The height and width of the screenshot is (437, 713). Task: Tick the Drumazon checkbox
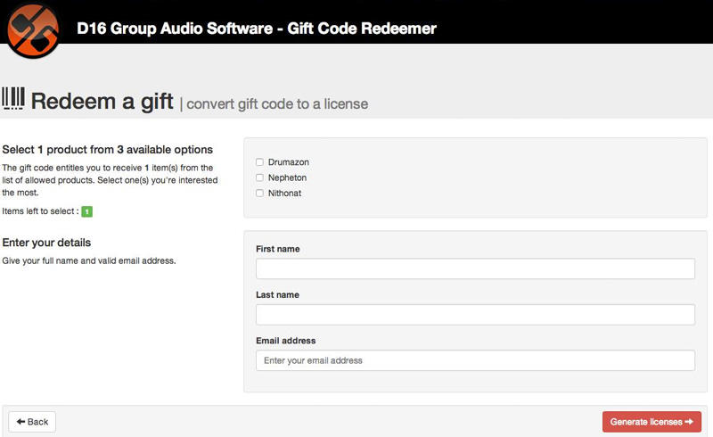(x=259, y=162)
